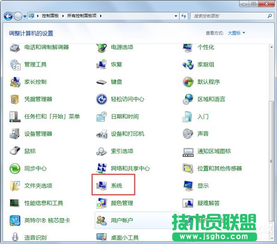
Task: Maximize the control panel window
Action: [x=254, y=4]
